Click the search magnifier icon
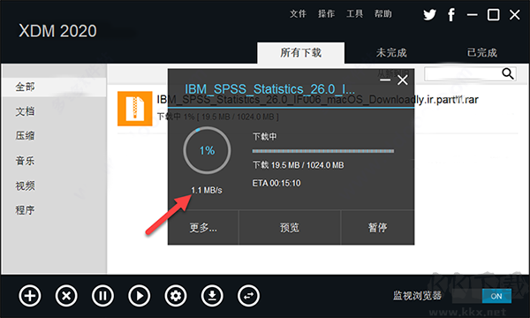 (x=508, y=73)
